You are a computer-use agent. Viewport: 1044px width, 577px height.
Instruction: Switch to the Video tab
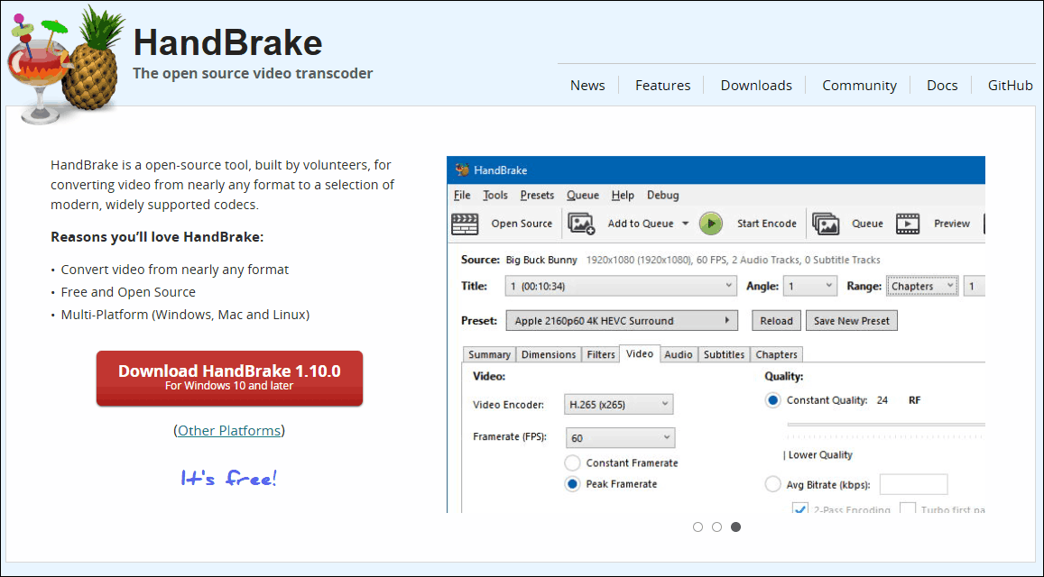[640, 353]
